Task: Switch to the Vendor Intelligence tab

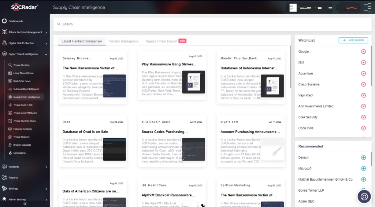Action: coord(124,41)
